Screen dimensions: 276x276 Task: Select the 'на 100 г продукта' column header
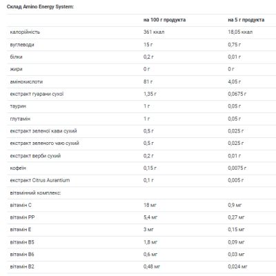164,20
